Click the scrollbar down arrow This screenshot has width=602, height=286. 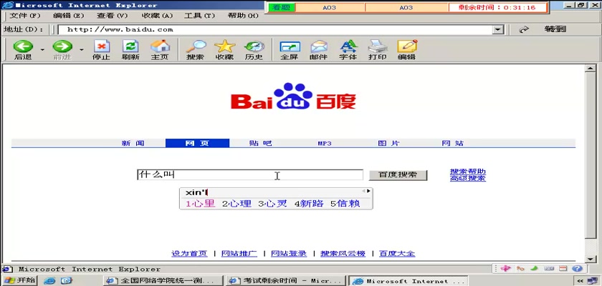coord(591,259)
